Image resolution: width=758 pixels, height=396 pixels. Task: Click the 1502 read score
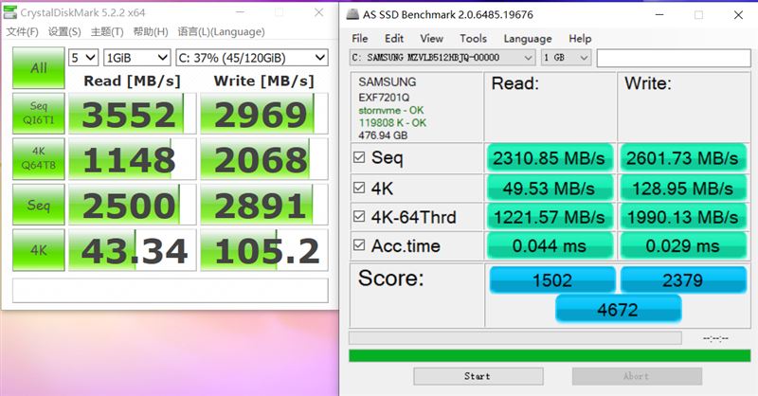pos(552,280)
